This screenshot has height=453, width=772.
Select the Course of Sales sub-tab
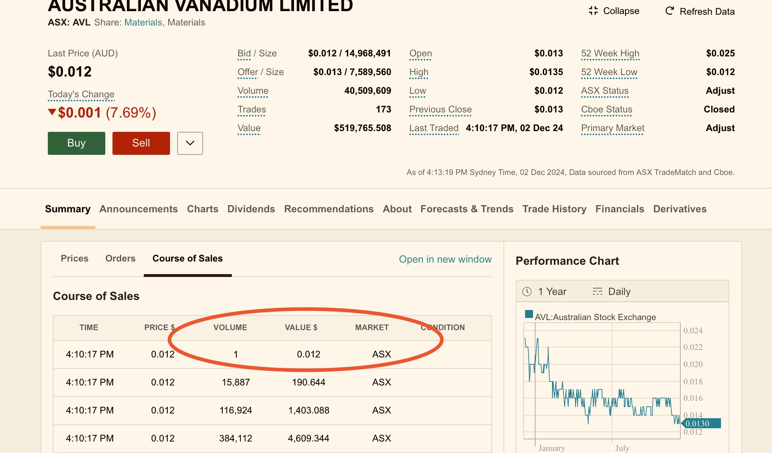188,258
